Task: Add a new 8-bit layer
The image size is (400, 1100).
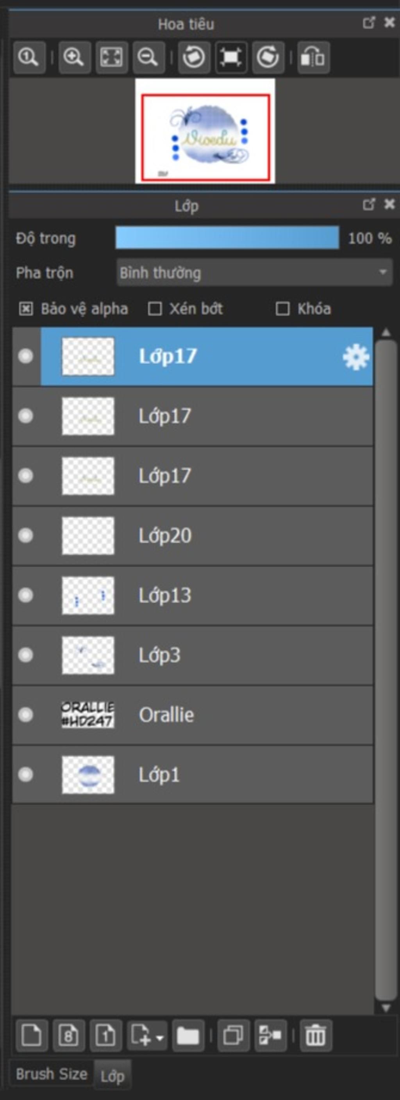Action: (69, 1035)
